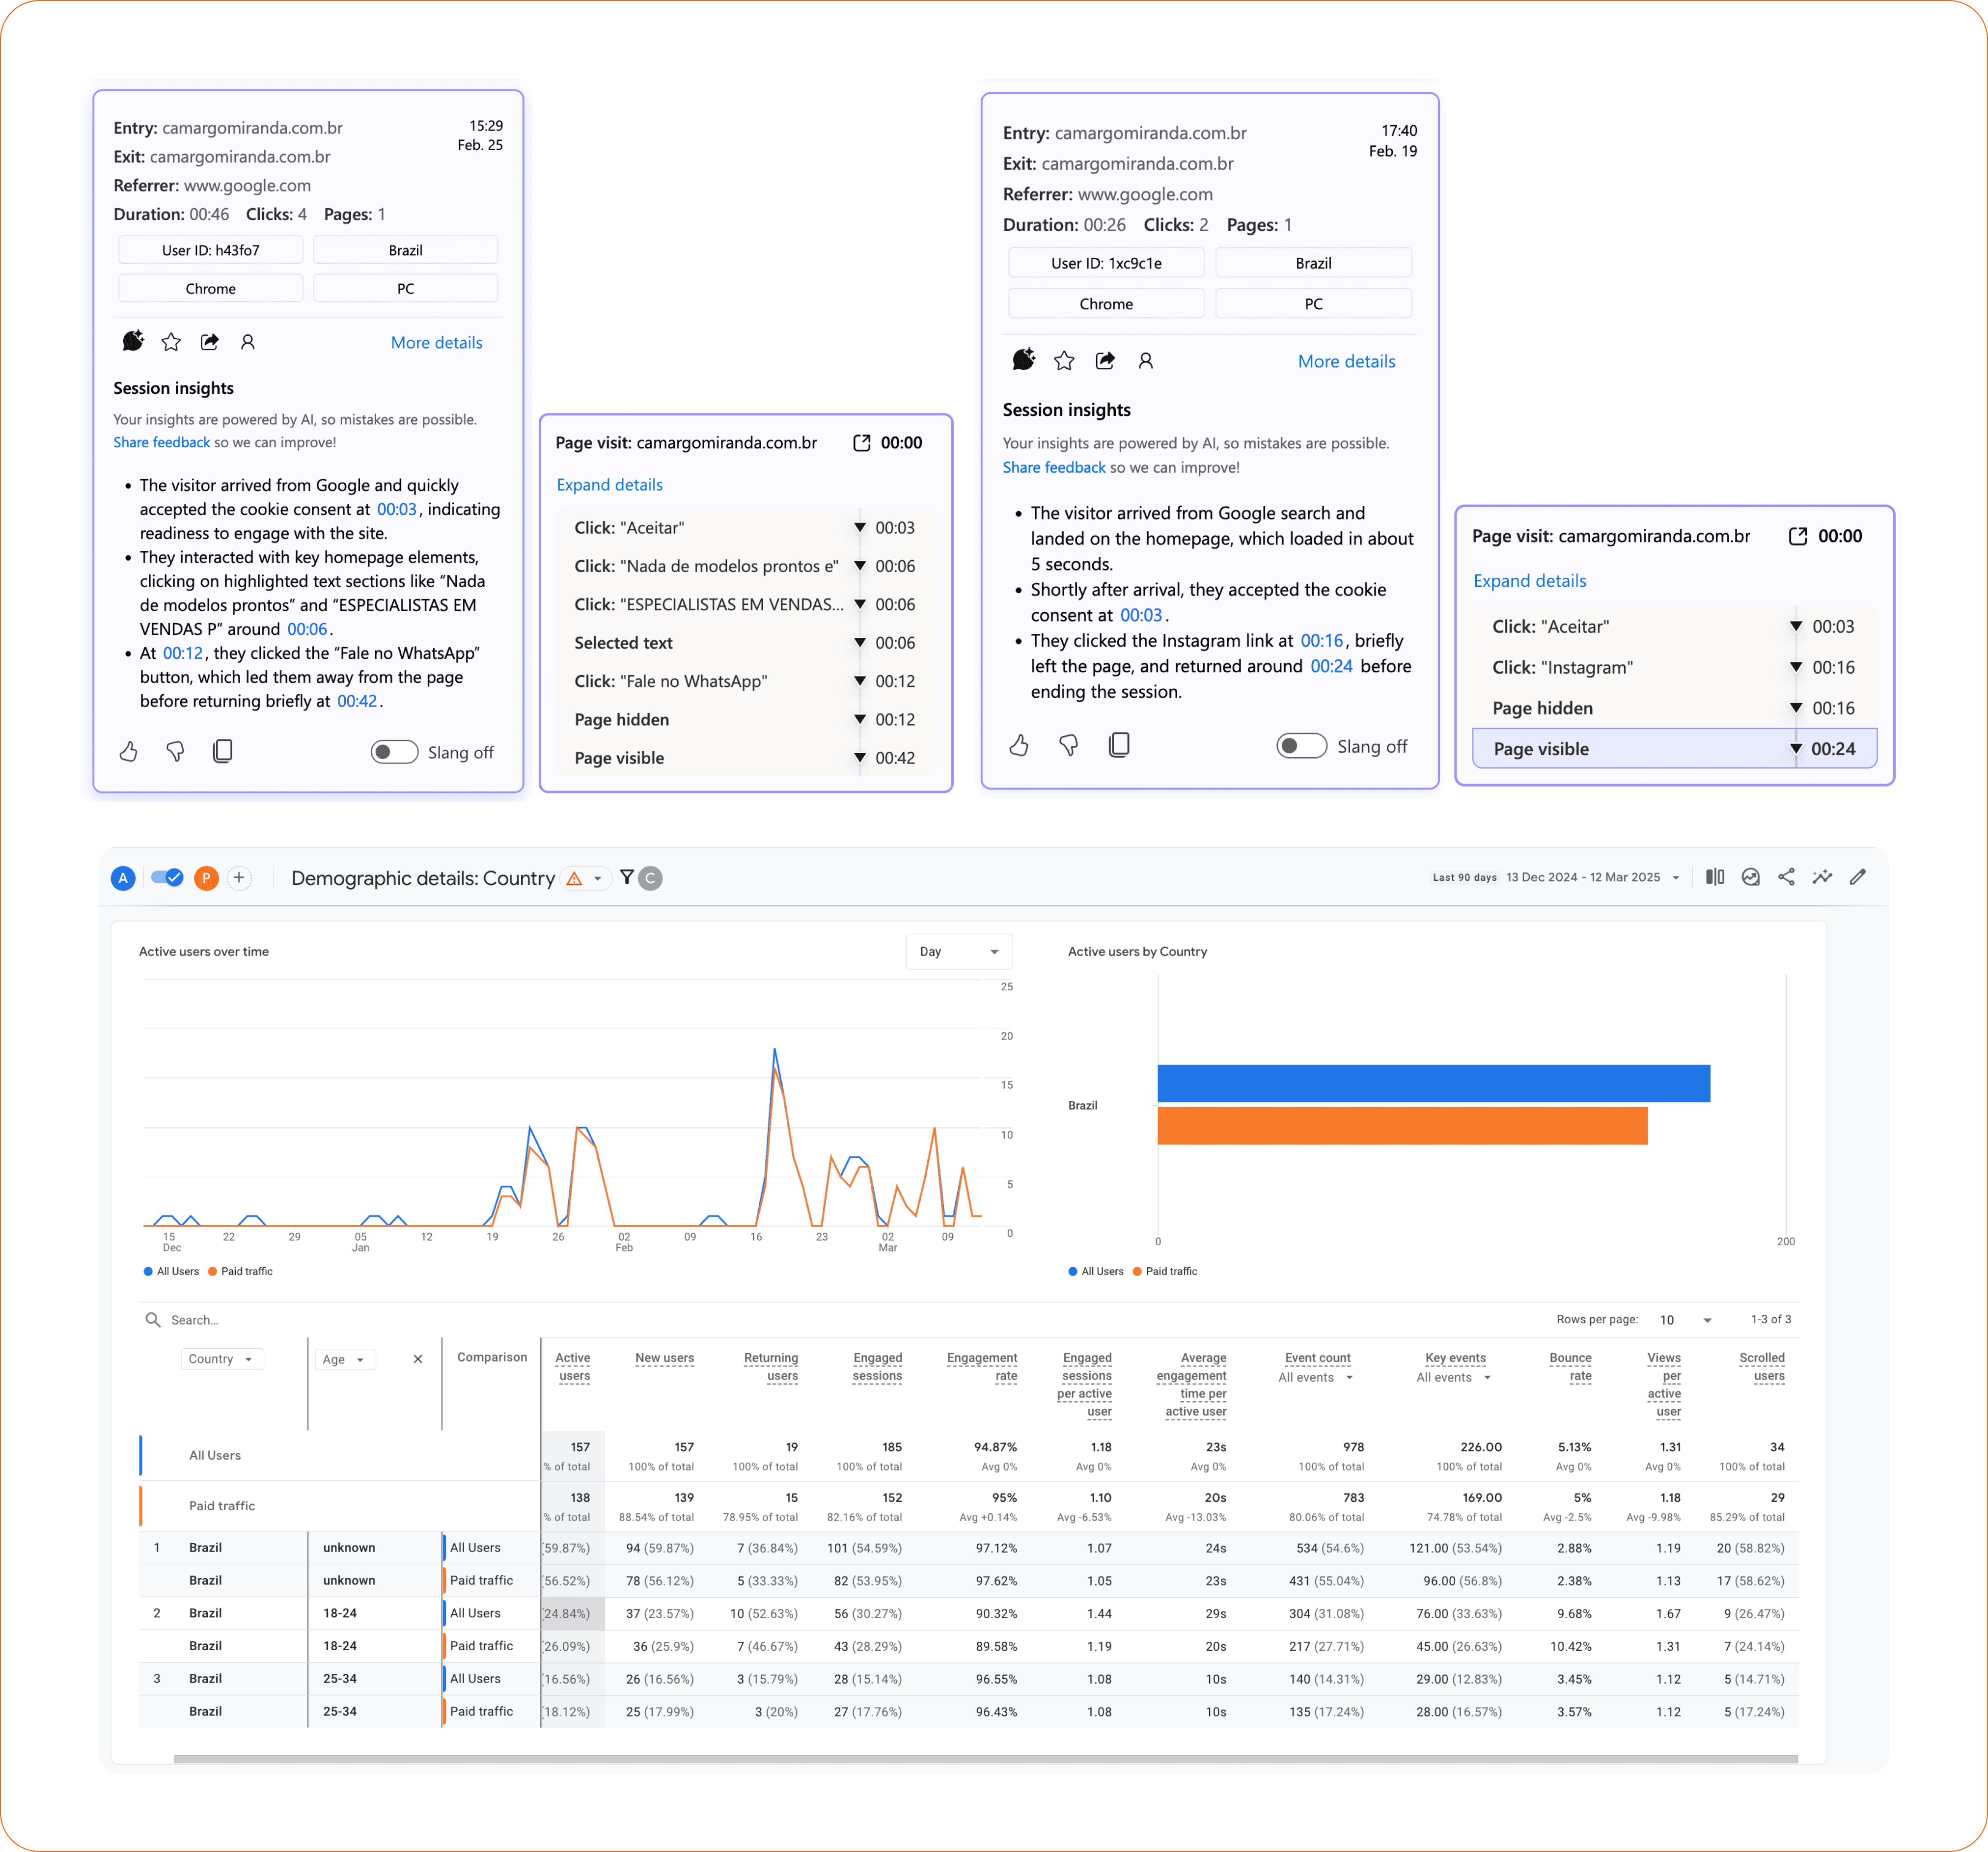Open the Day granularity dropdown
This screenshot has height=1852, width=1988.
957,951
